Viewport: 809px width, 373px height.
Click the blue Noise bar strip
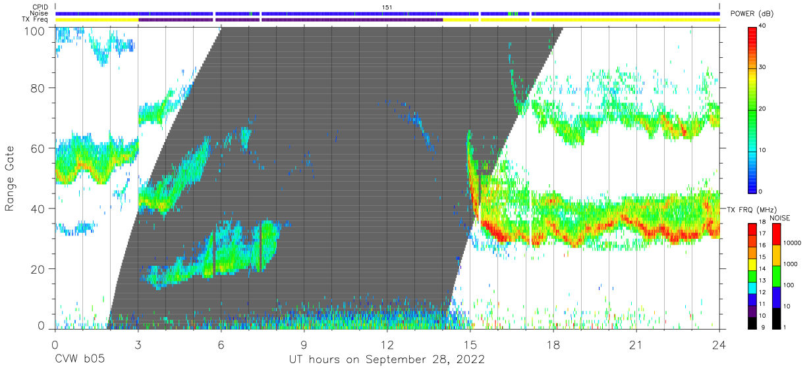tap(387, 13)
